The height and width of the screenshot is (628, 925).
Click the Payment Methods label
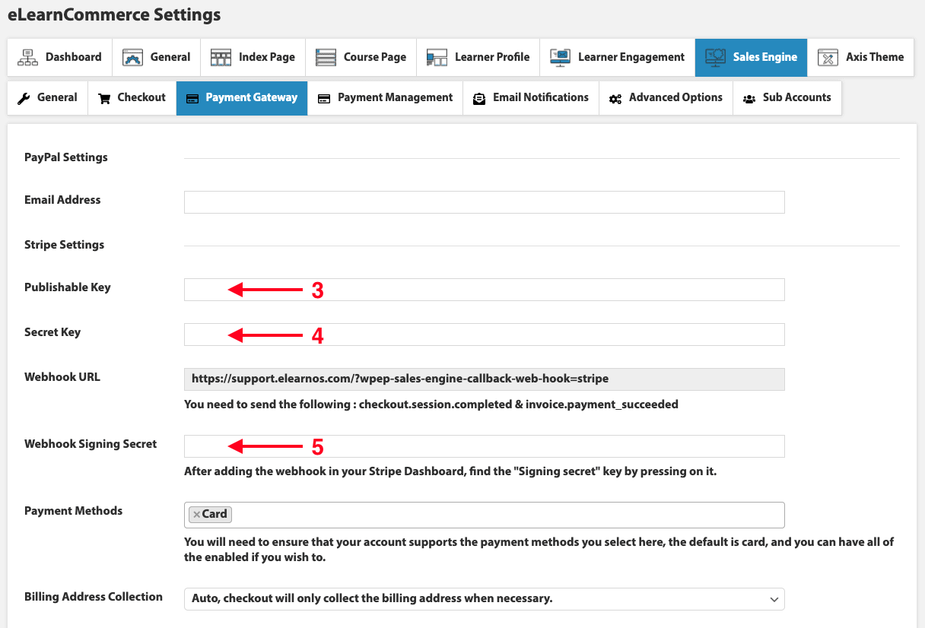pyautogui.click(x=73, y=511)
